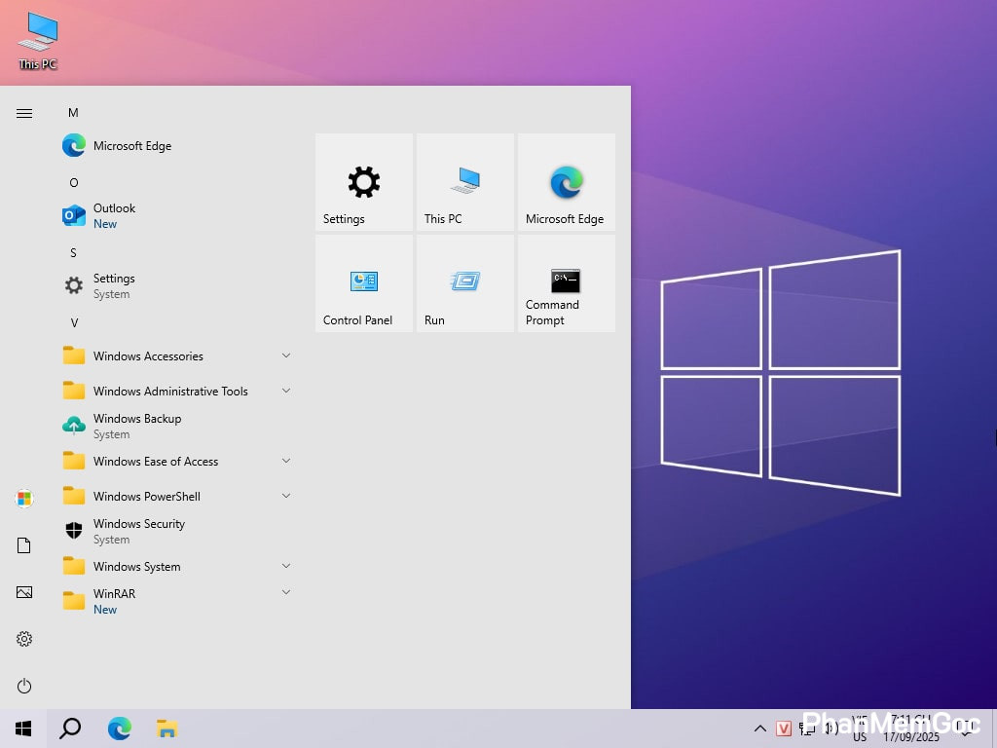Image resolution: width=997 pixels, height=748 pixels.
Task: Show hidden icons in system tray
Action: pos(759,729)
